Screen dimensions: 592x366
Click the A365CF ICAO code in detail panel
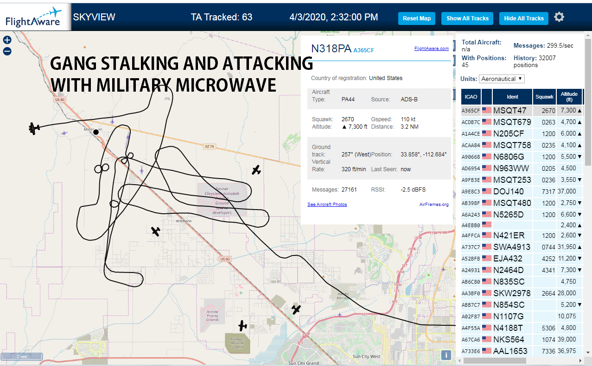pyautogui.click(x=364, y=50)
